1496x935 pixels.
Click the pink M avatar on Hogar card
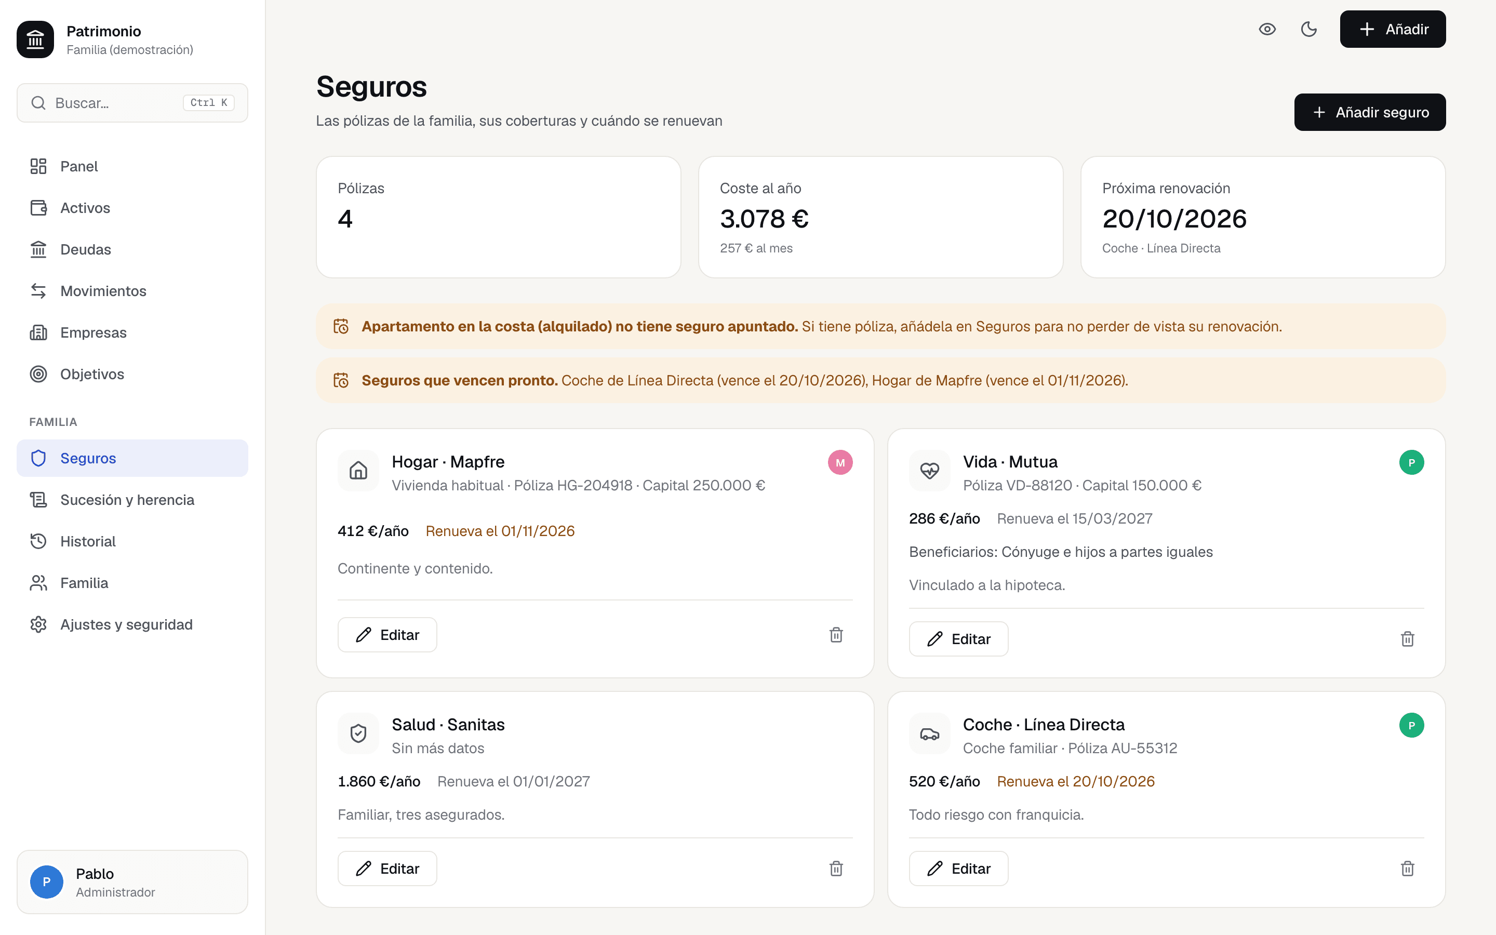pos(840,462)
